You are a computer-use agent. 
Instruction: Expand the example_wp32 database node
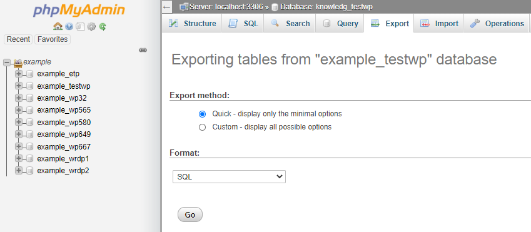click(x=19, y=98)
